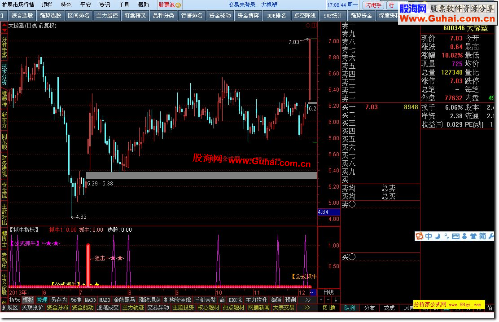This screenshot has width=499, height=322.
Task: Select the 分时走势 left sidebar tab
Action: click(4, 47)
